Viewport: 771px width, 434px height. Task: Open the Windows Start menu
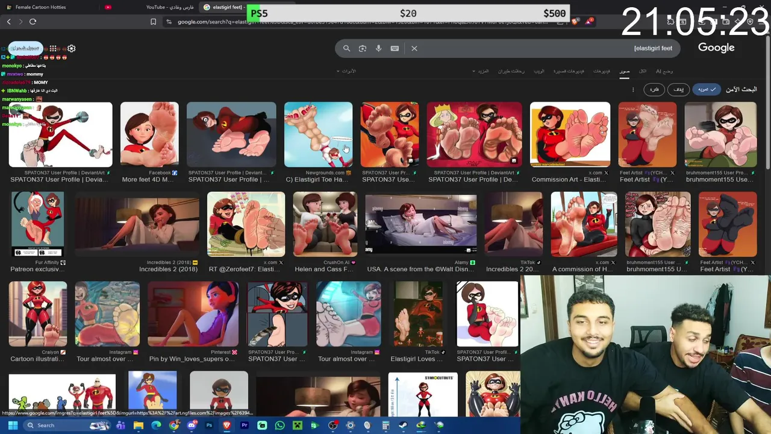click(13, 426)
